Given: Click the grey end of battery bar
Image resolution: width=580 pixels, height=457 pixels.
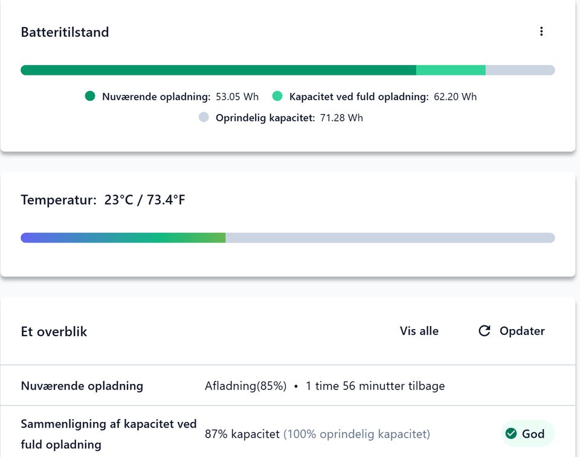Looking at the screenshot, I should [520, 70].
